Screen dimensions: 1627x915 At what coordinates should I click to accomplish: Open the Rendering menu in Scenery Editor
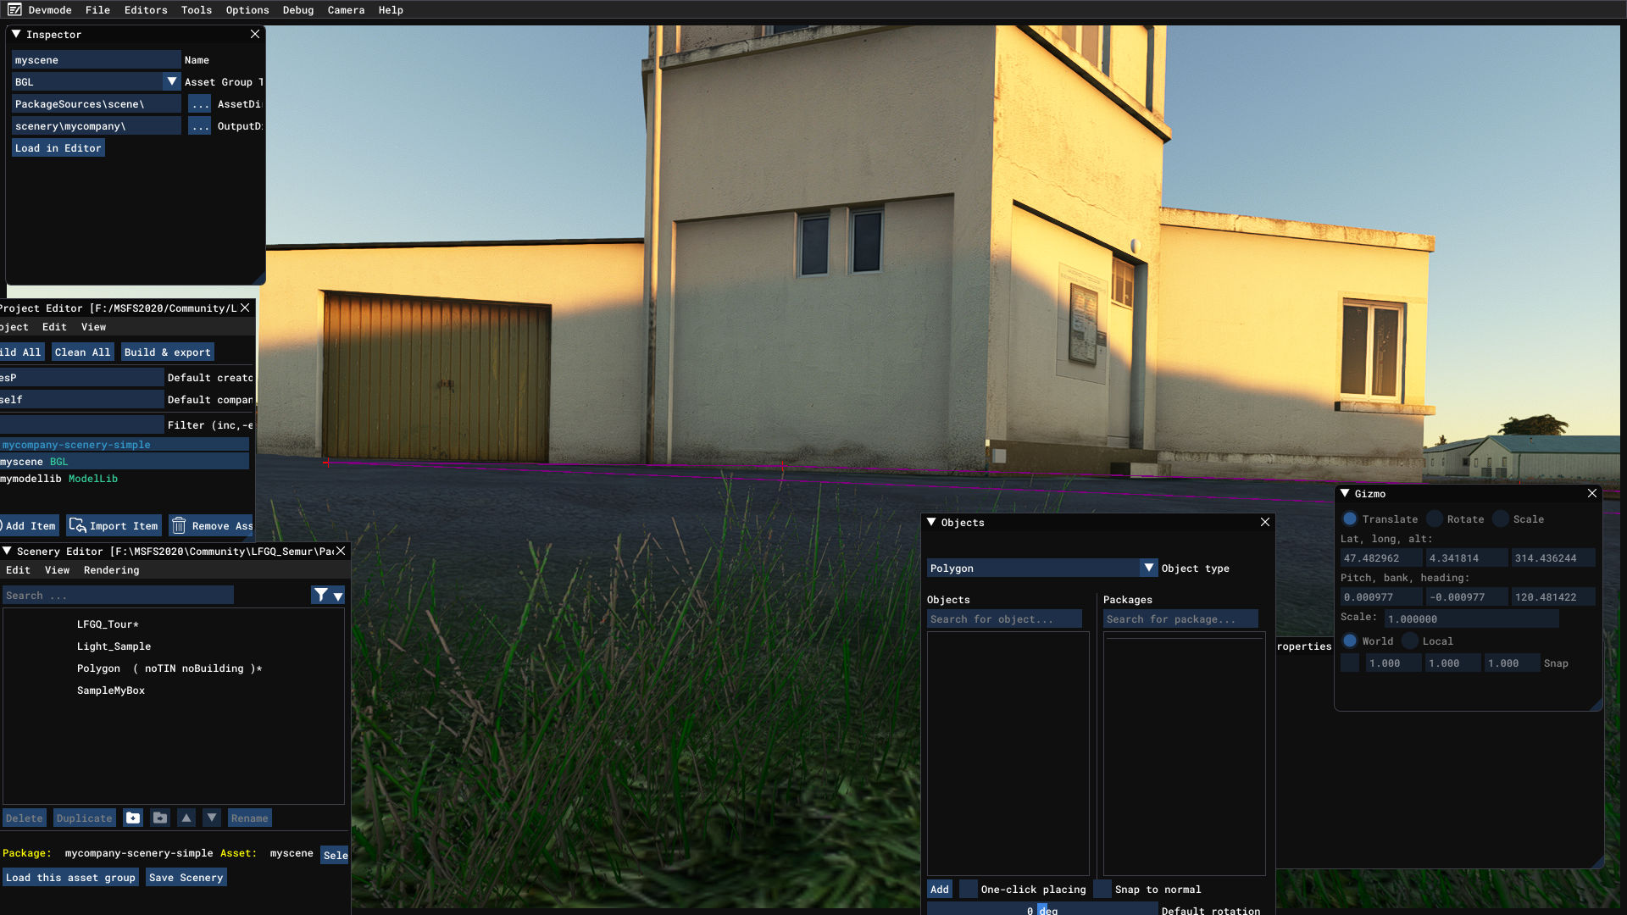coord(111,570)
